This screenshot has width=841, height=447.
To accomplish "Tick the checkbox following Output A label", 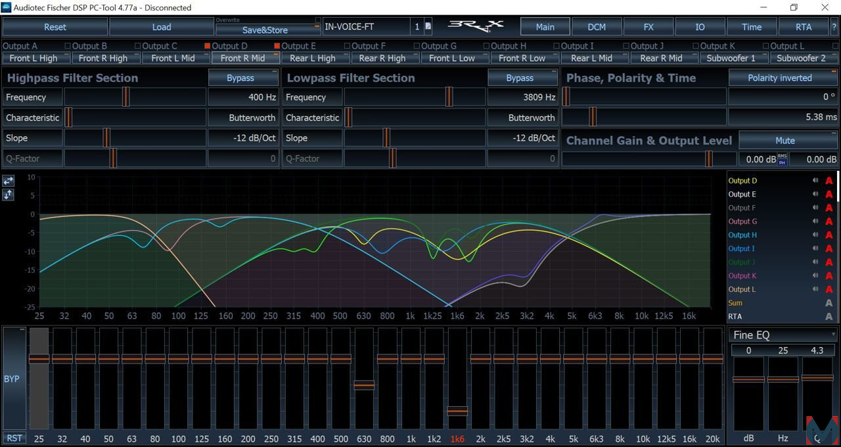I will [68, 46].
